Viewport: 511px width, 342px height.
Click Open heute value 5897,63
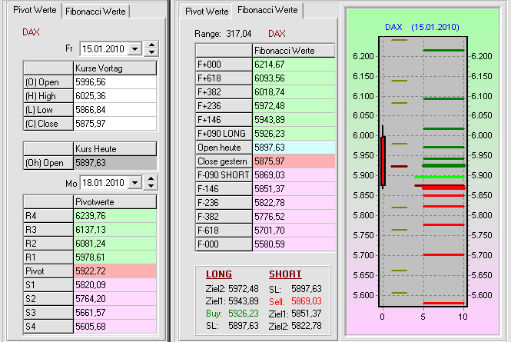pos(294,148)
